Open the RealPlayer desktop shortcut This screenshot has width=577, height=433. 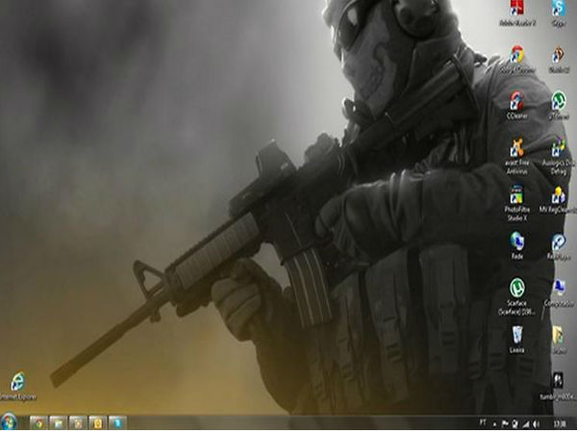coord(559,242)
